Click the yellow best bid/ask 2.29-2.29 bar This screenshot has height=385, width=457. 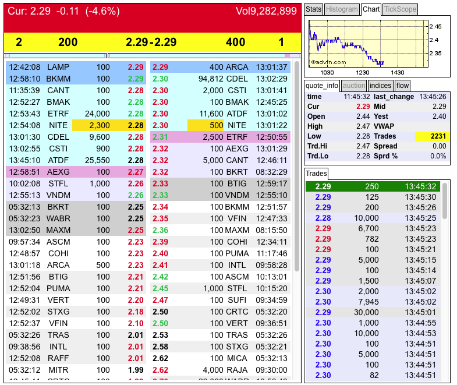[x=153, y=43]
